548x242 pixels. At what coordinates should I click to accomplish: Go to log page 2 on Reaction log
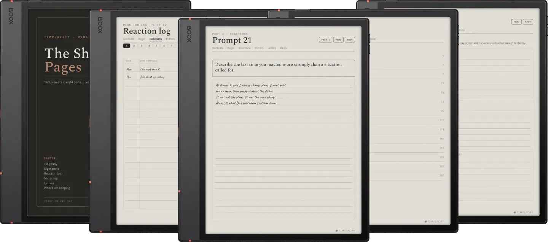(134, 46)
